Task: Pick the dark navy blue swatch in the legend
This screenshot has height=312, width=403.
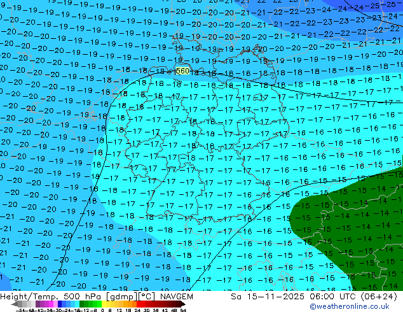Action: point(60,304)
